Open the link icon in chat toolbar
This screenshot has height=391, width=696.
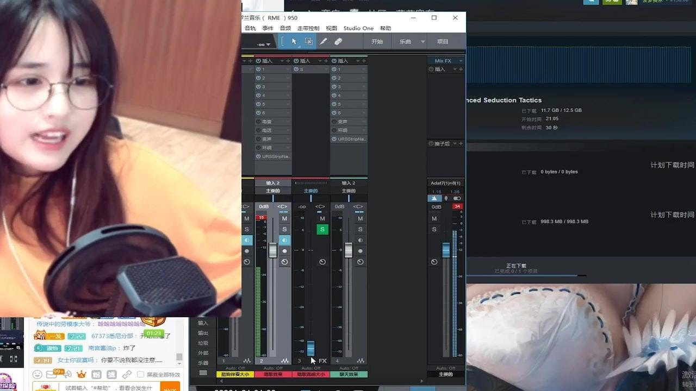pyautogui.click(x=127, y=374)
